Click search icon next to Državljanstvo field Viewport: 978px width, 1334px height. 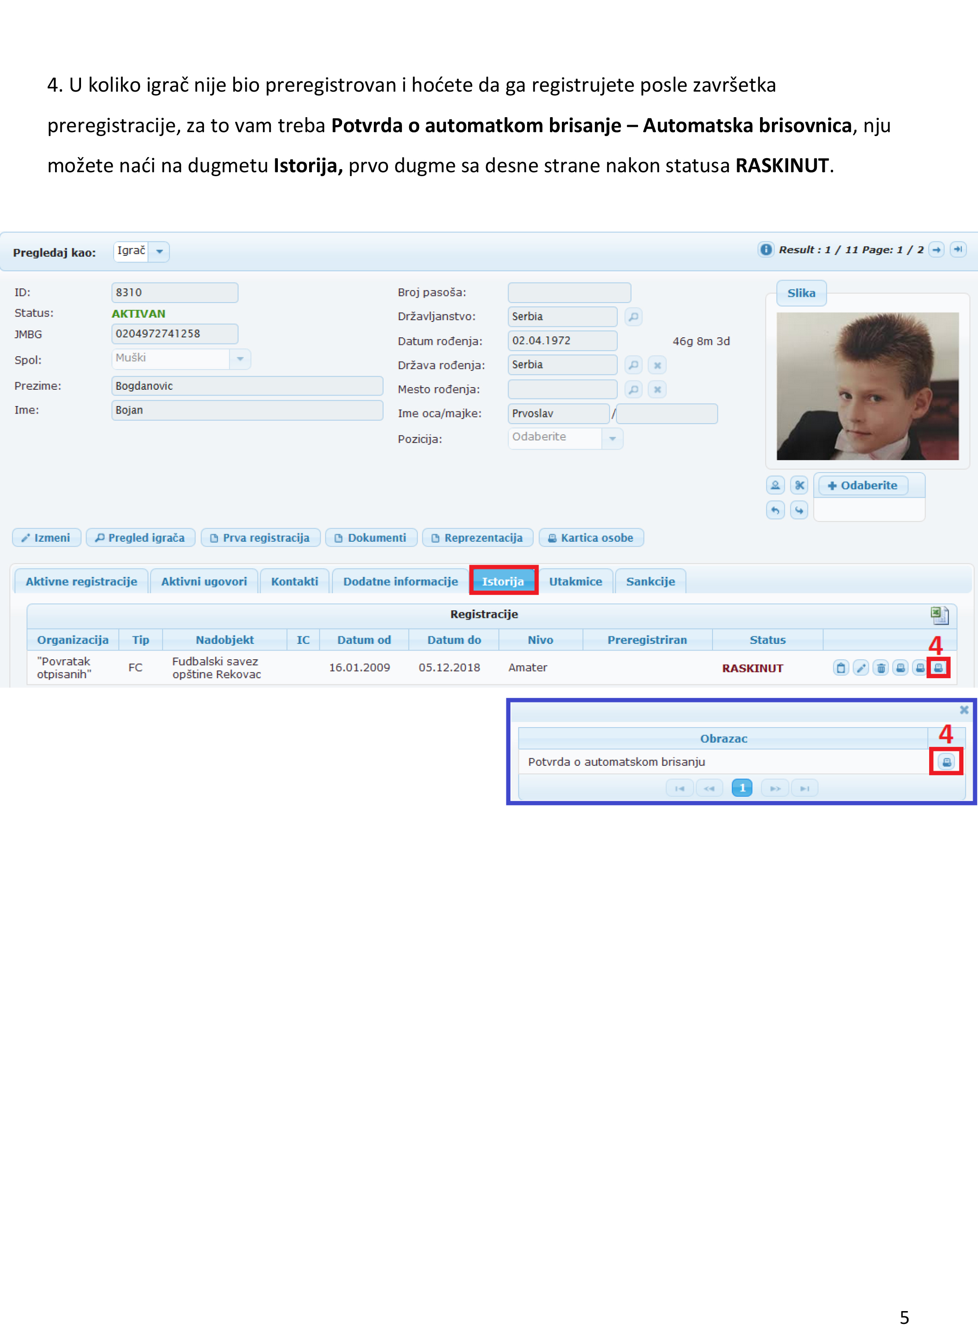click(x=633, y=317)
